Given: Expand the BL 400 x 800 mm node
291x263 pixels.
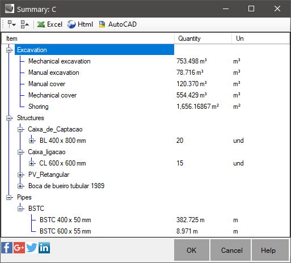Looking at the screenshot, I should tap(32, 141).
